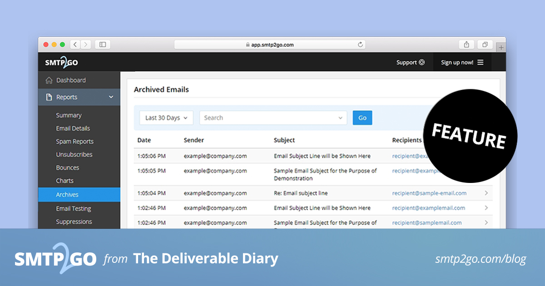Click the SMTP2GO logo
This screenshot has width=545, height=286.
click(x=60, y=62)
